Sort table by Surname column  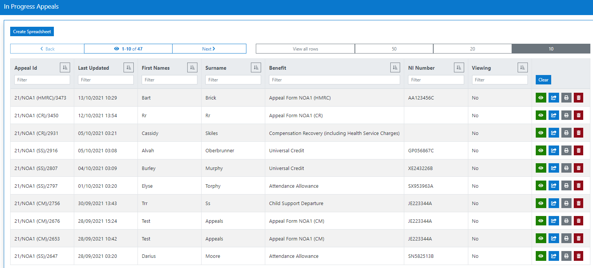256,67
